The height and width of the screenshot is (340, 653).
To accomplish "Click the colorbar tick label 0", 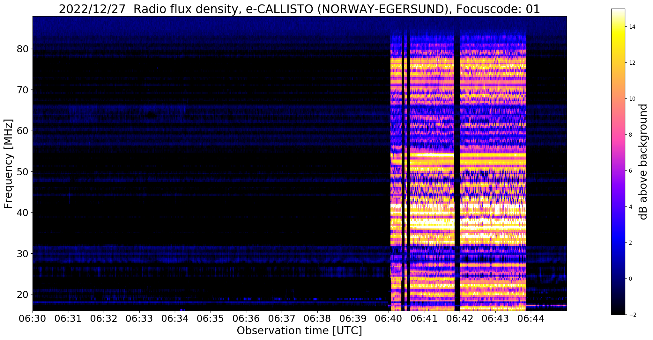I will (630, 279).
